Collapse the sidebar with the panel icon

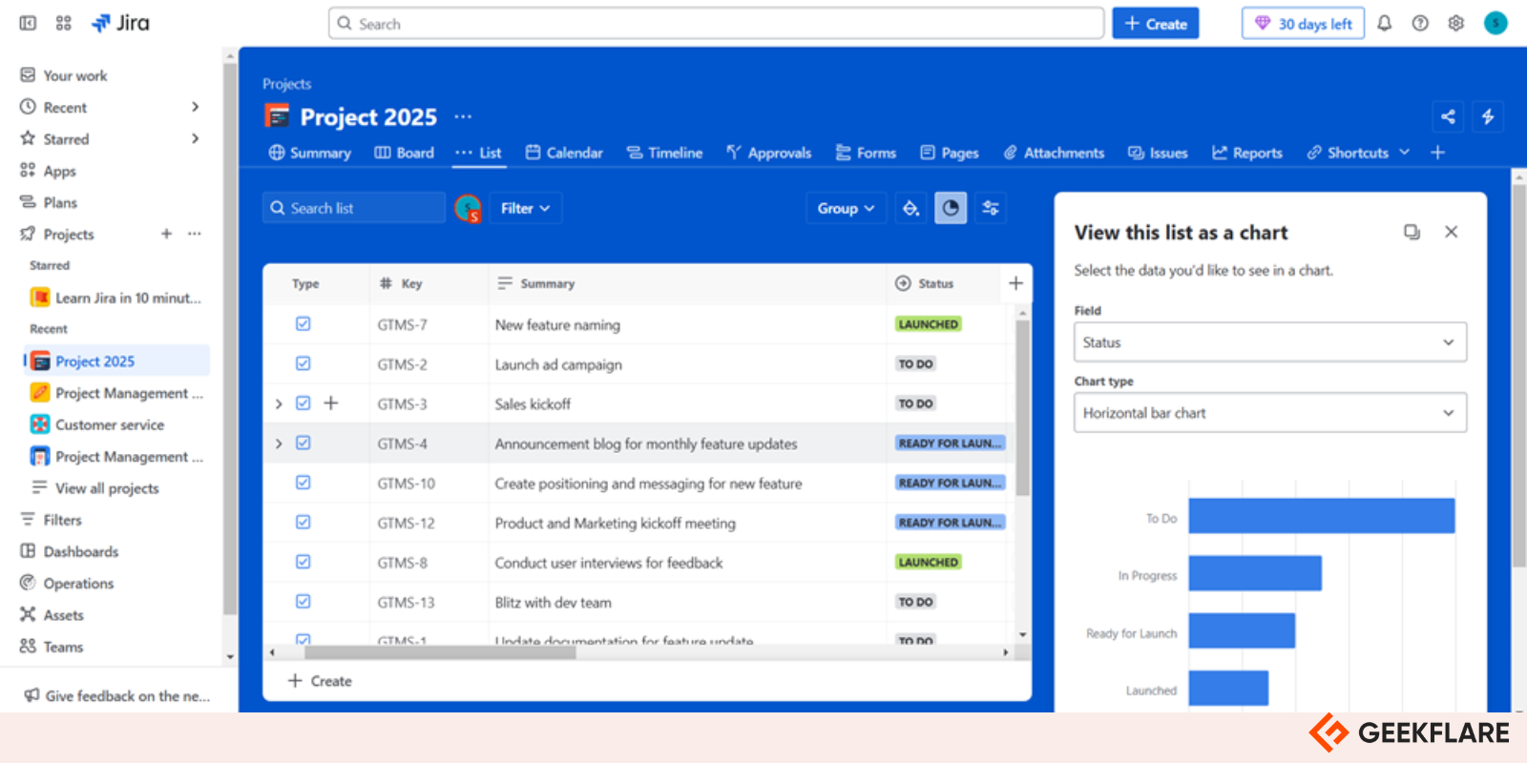tap(28, 23)
